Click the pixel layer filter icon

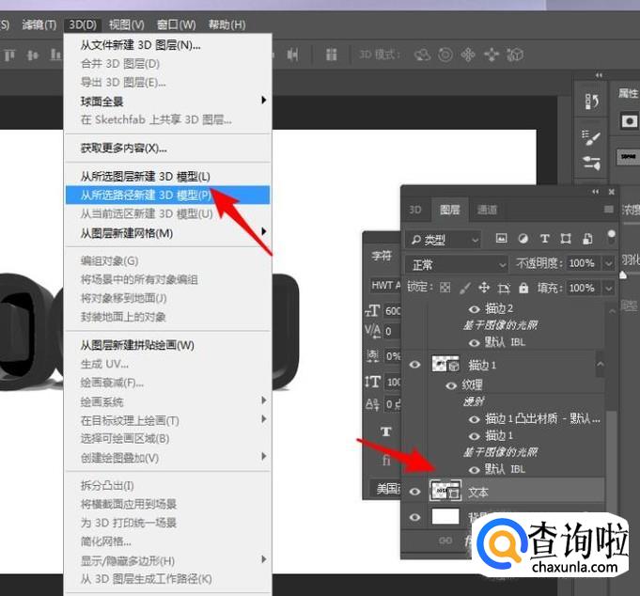(x=502, y=239)
